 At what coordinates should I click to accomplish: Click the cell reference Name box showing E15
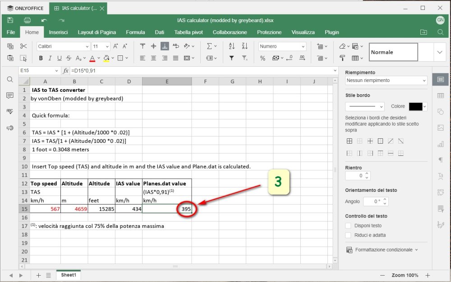38,71
